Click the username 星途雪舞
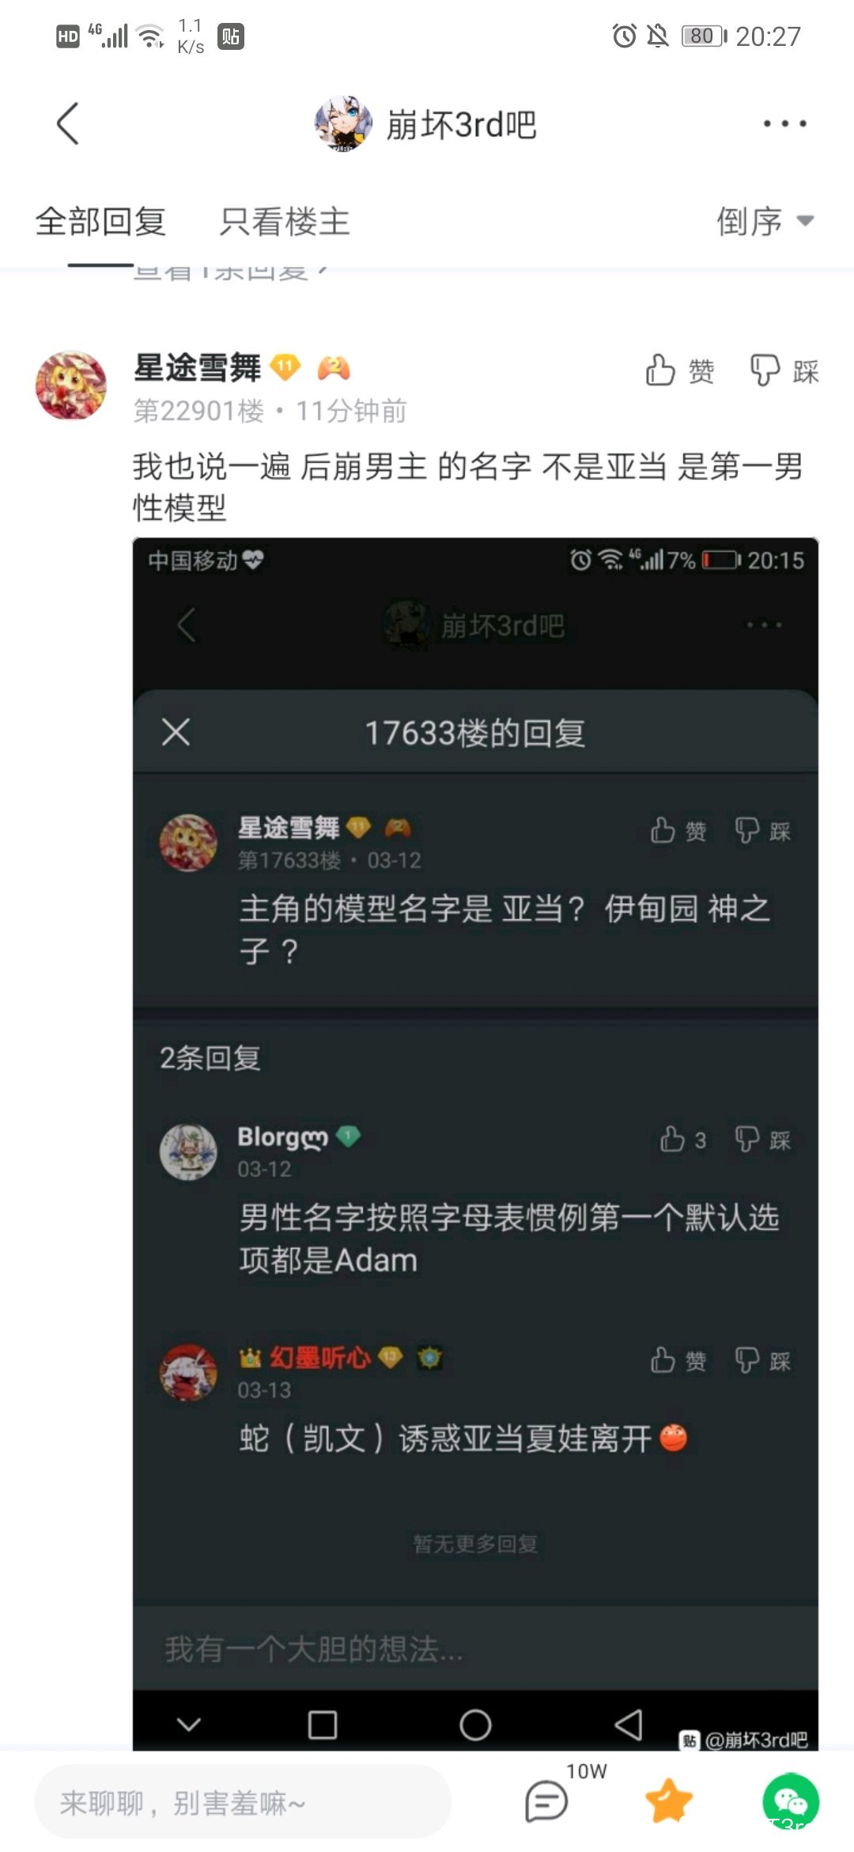Image resolution: width=854 pixels, height=1852 pixels. (197, 368)
